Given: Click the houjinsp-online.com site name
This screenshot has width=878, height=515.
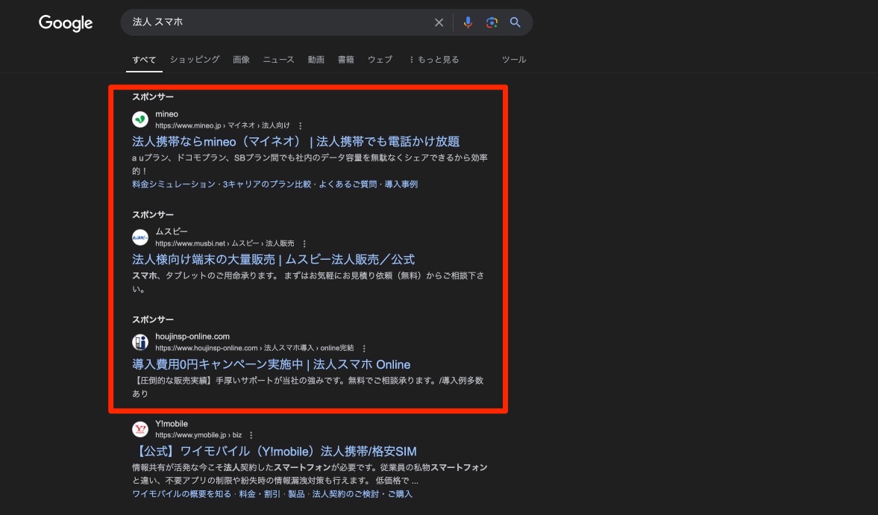Looking at the screenshot, I should [x=192, y=336].
